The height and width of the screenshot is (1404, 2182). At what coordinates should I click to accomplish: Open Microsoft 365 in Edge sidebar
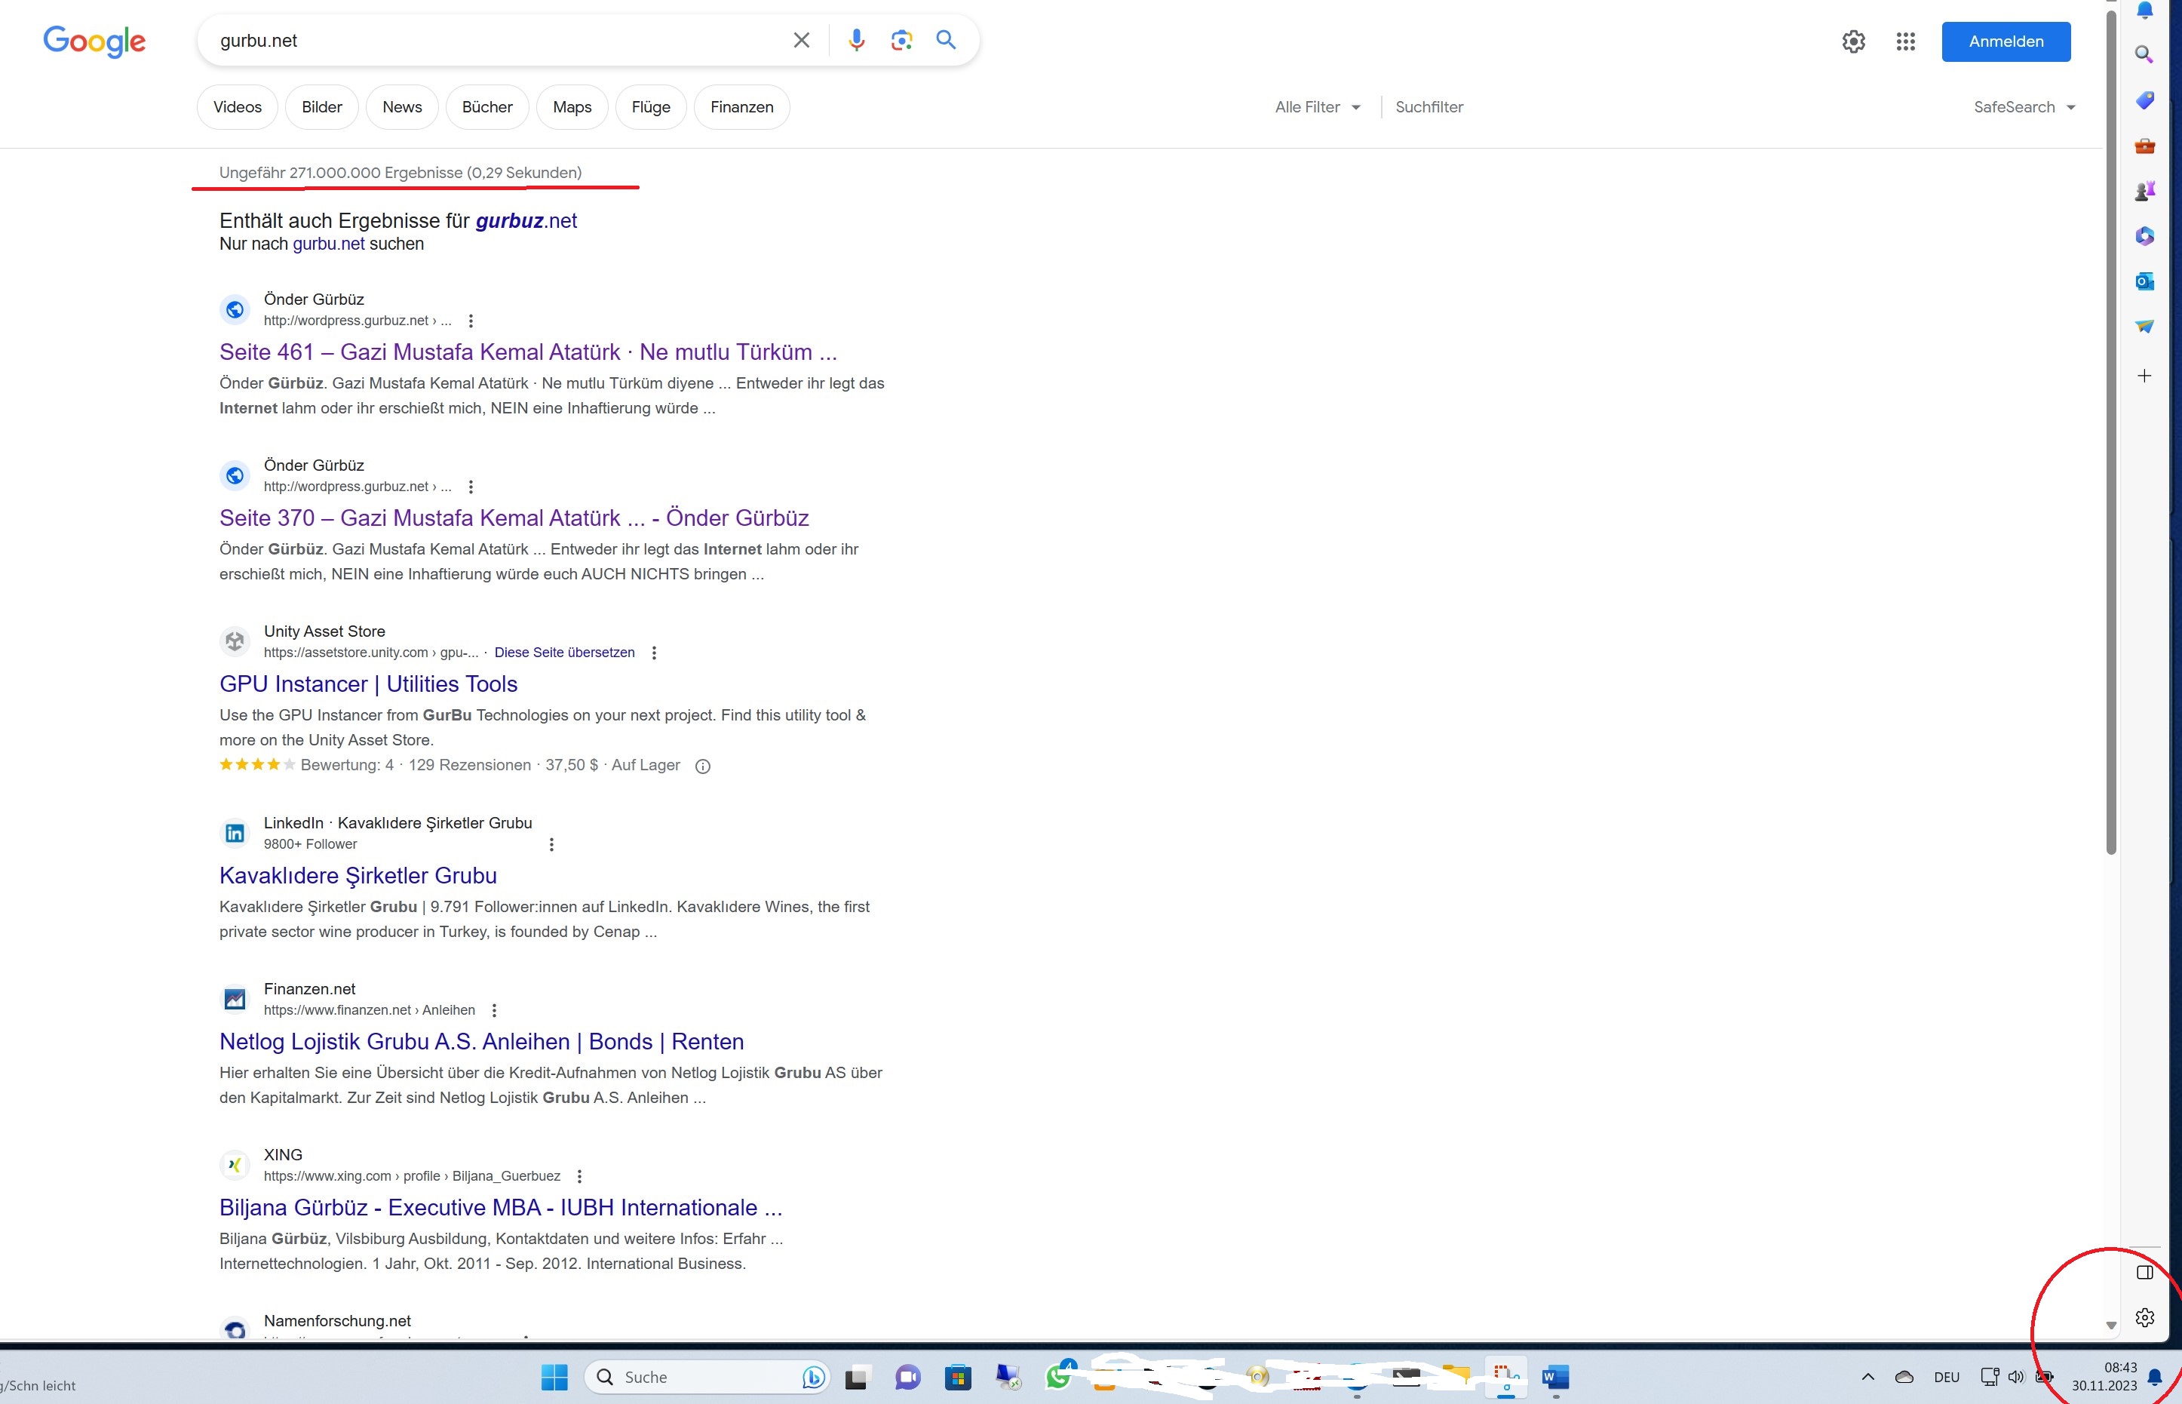tap(2144, 236)
